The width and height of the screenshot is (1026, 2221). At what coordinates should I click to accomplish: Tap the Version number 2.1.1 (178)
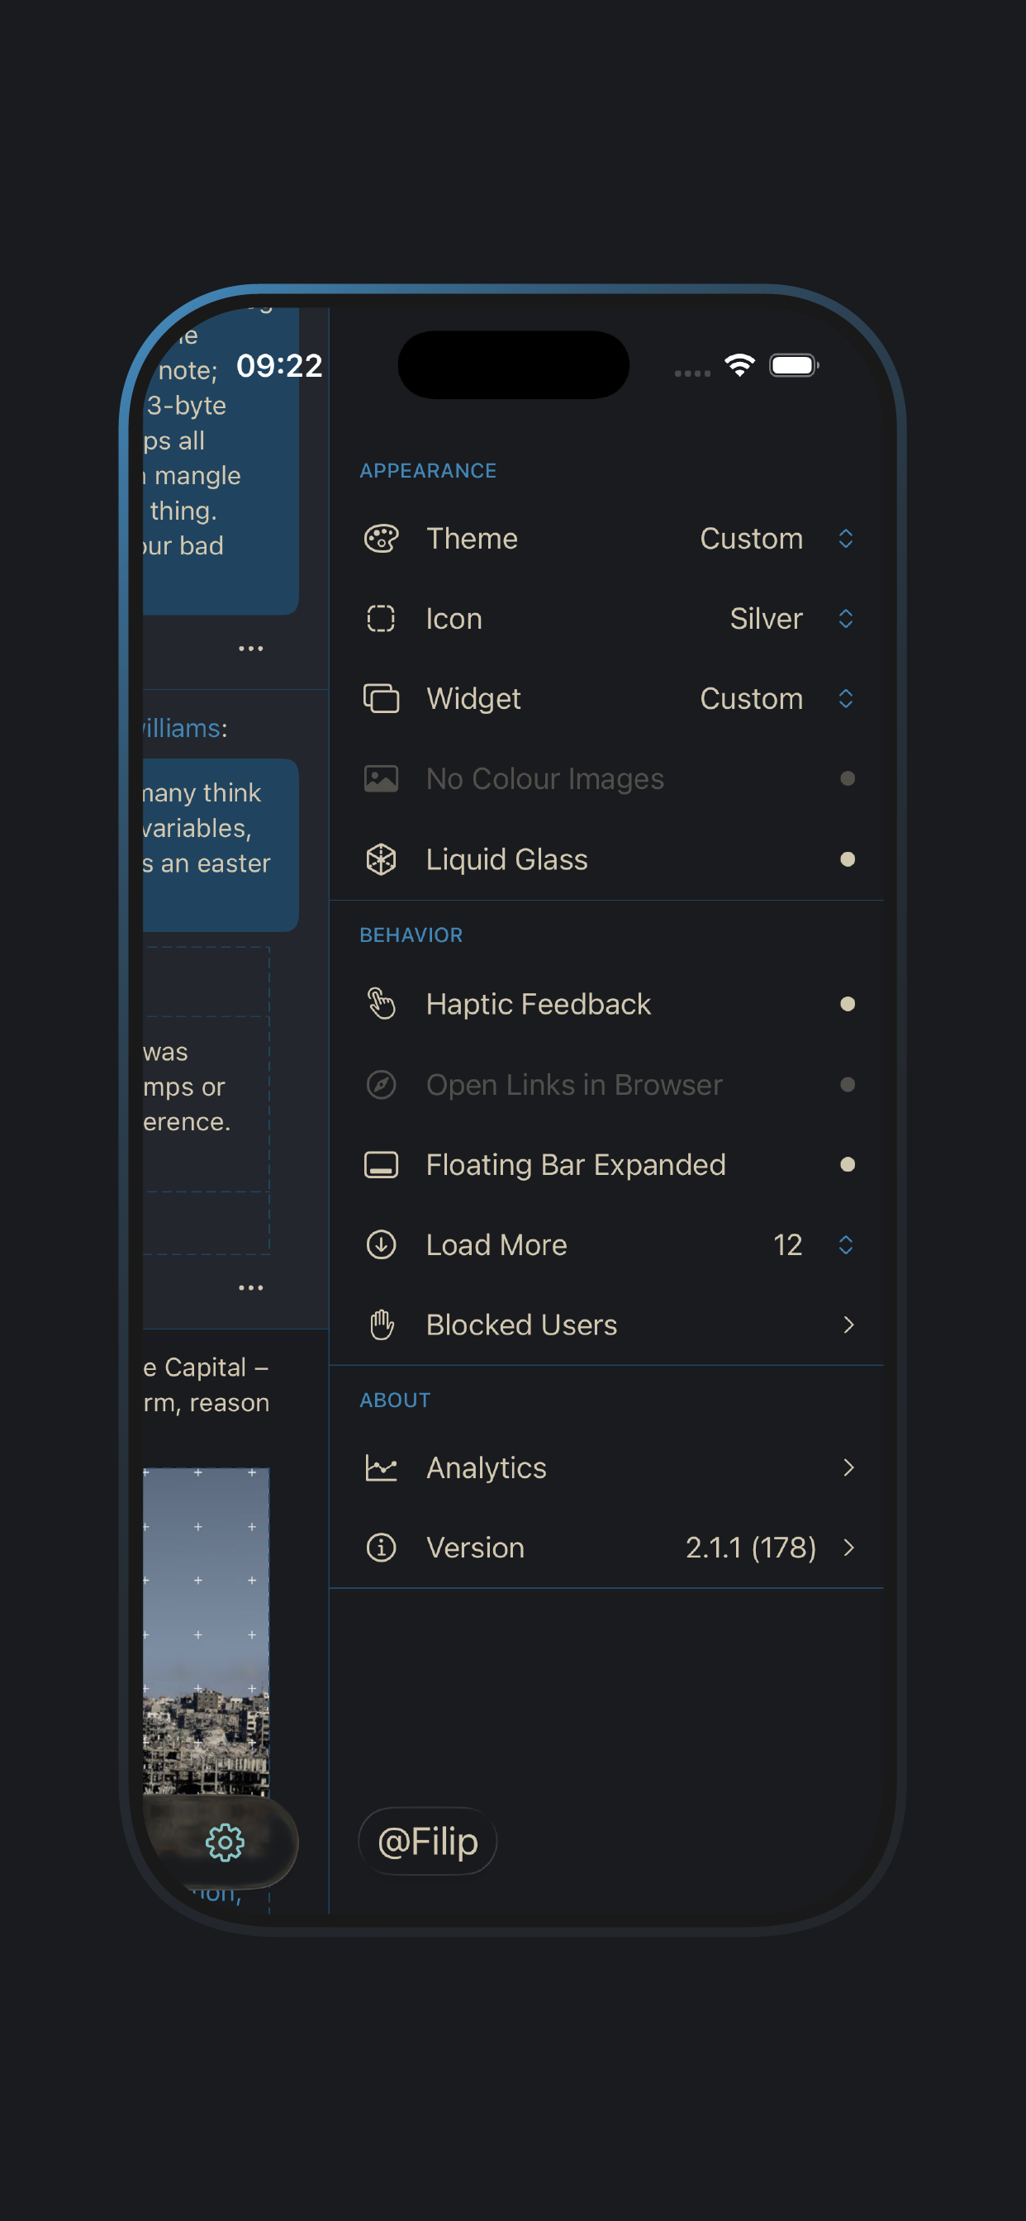[750, 1548]
